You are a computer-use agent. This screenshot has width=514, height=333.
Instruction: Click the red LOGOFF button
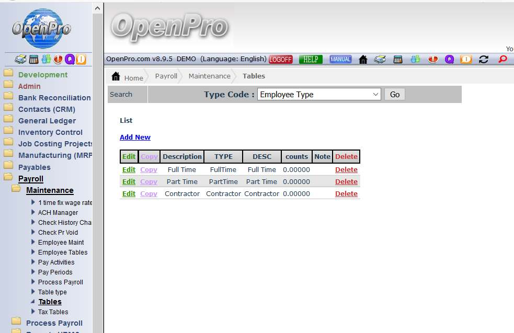tap(281, 59)
